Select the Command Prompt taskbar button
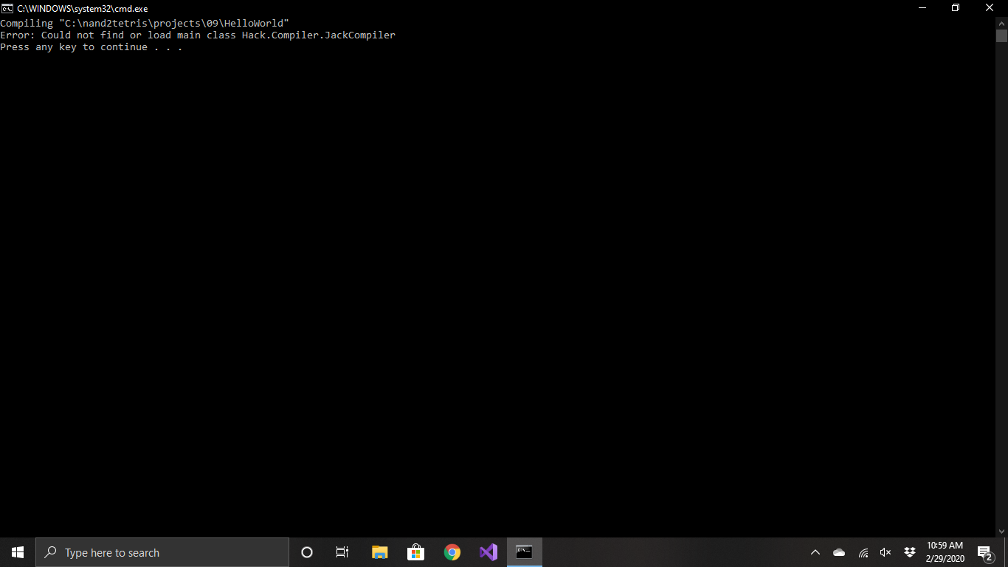This screenshot has width=1008, height=567. [525, 552]
